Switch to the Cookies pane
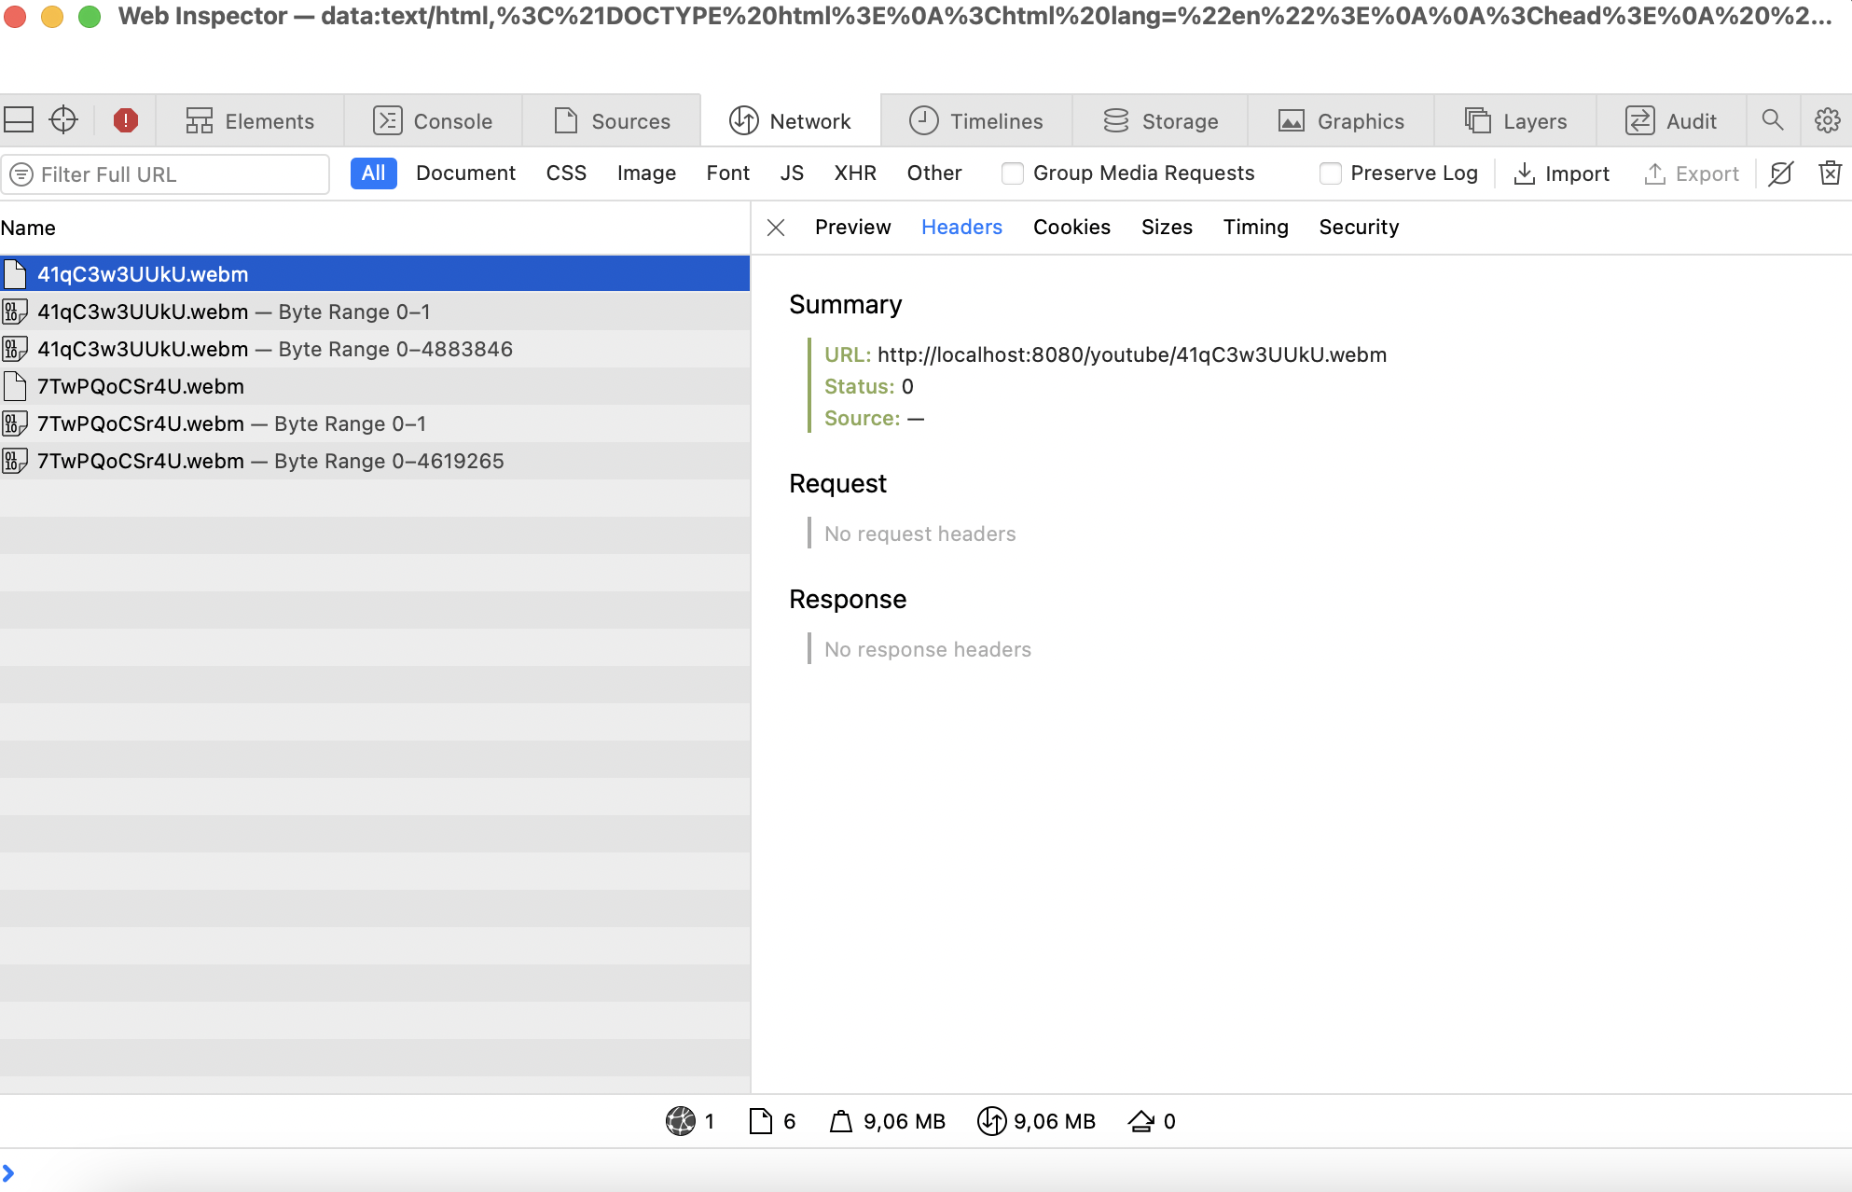This screenshot has height=1192, width=1852. tap(1071, 227)
